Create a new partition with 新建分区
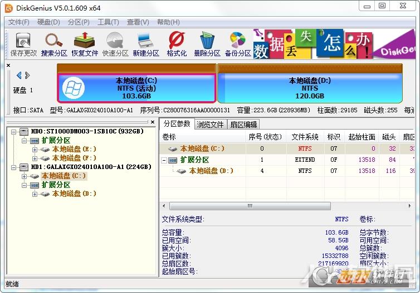Image resolution: width=420 pixels, height=293 pixels. coord(146,44)
